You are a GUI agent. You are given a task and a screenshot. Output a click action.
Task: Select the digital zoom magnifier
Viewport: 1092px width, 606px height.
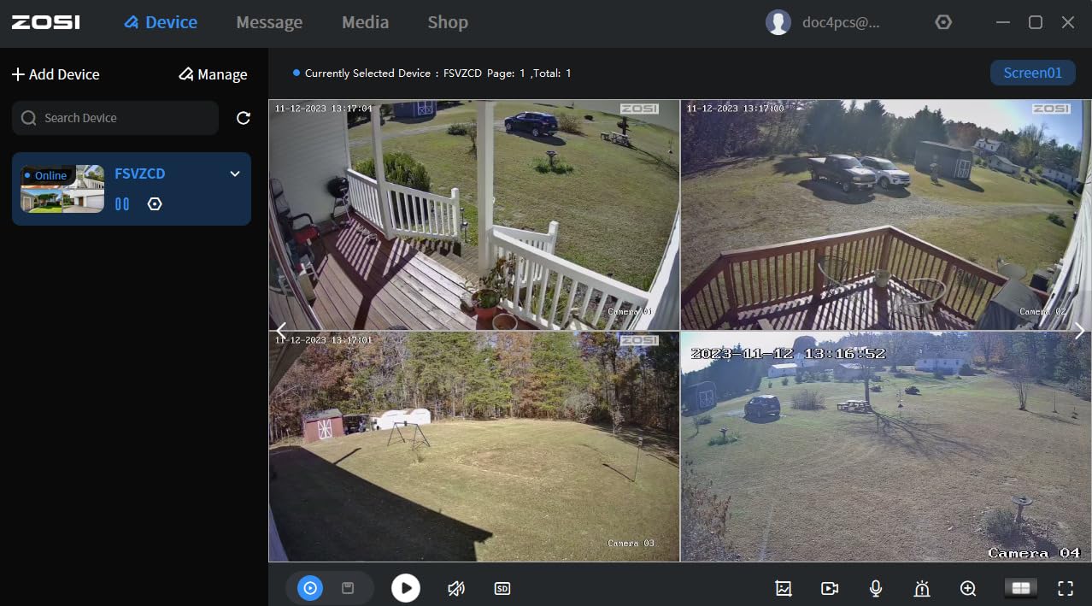click(968, 588)
